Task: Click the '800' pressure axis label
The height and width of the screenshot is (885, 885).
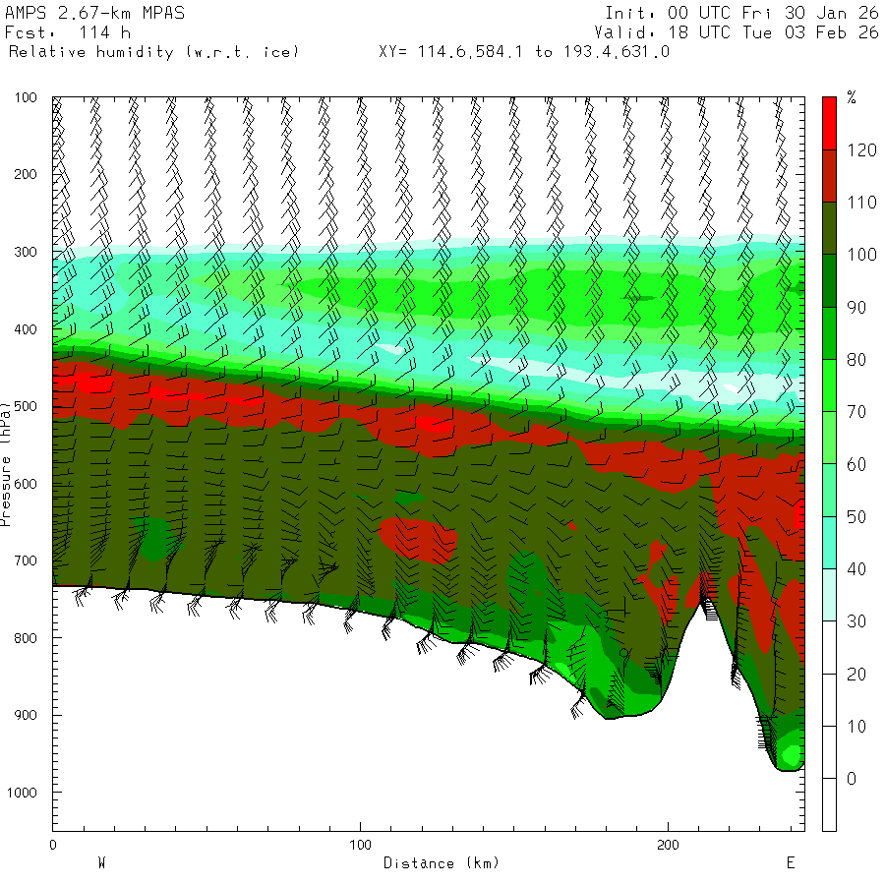Action: coord(26,638)
